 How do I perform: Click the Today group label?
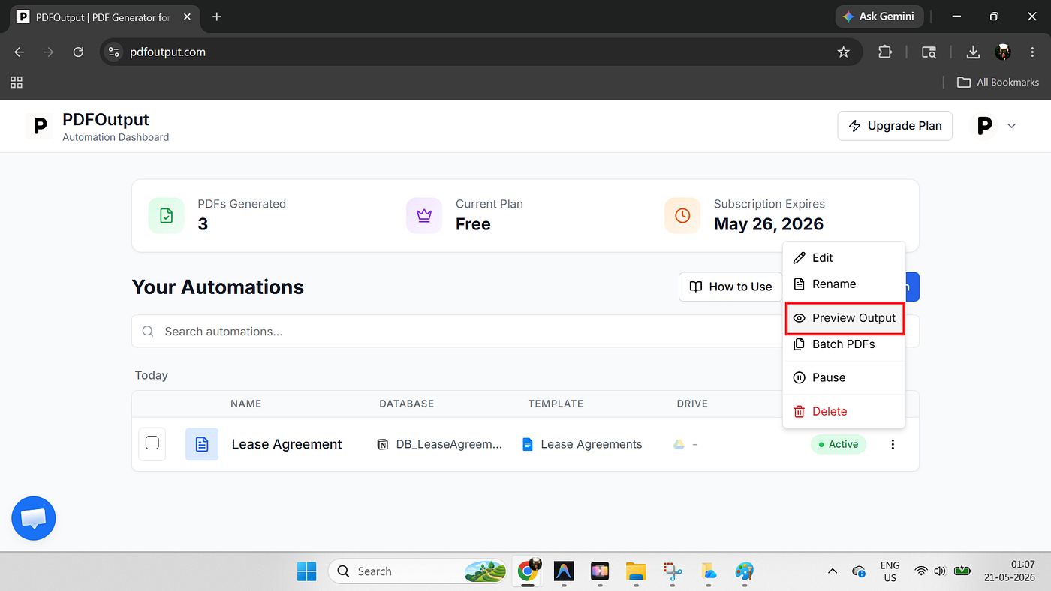pos(152,375)
